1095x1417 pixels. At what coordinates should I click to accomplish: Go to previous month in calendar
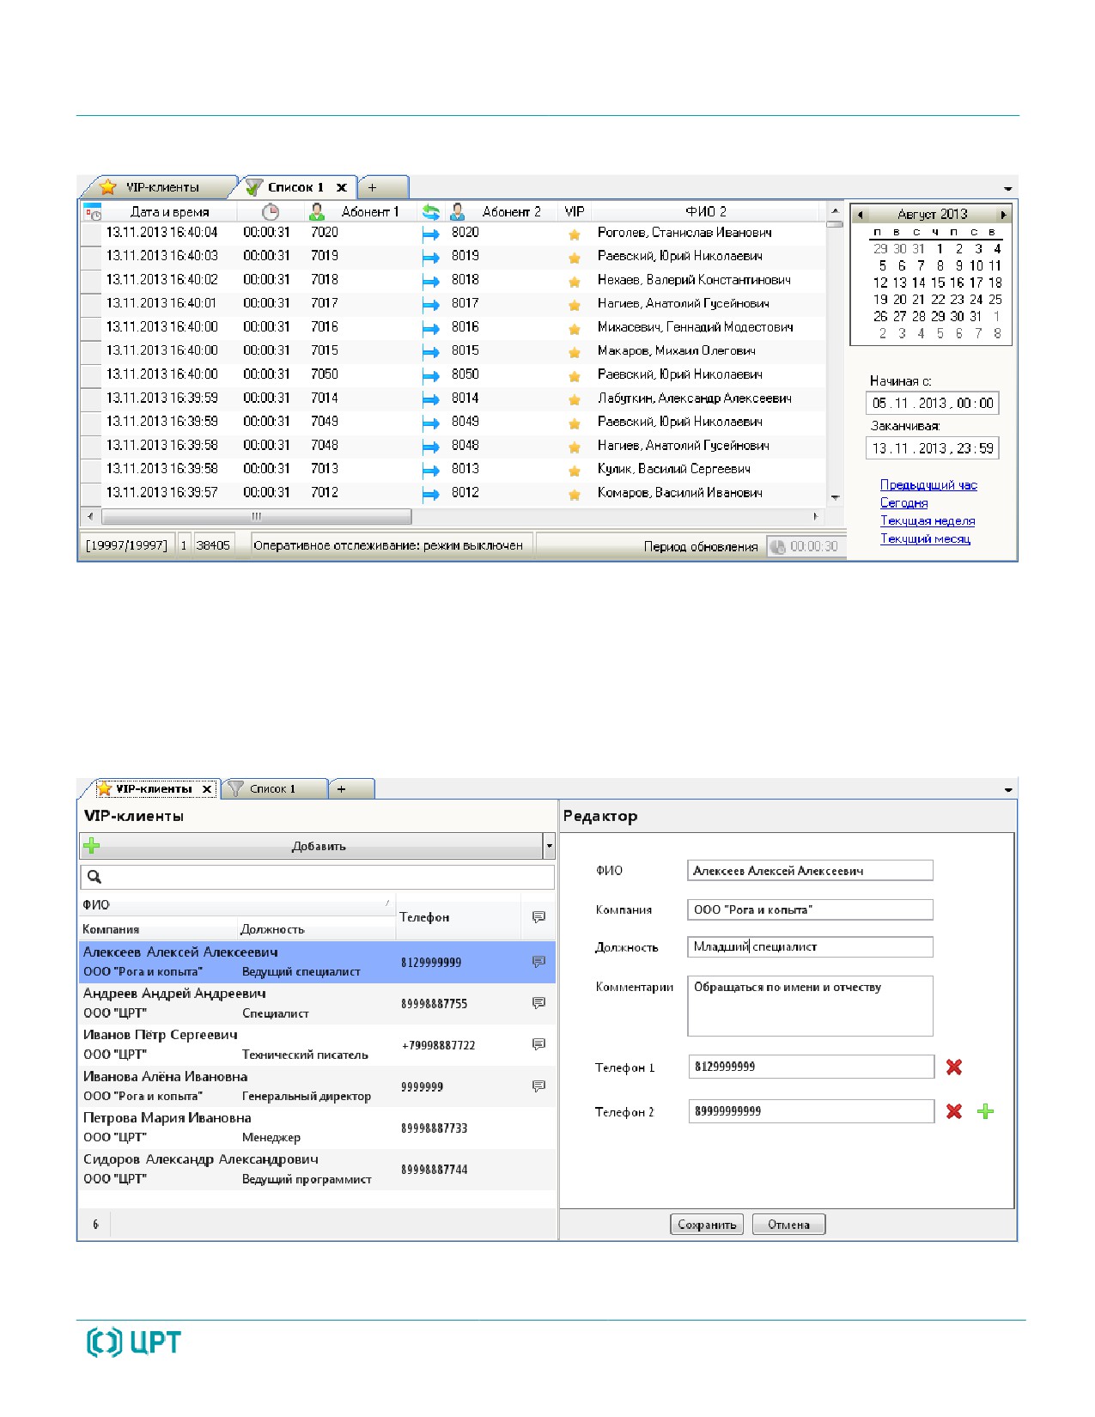[x=861, y=215]
